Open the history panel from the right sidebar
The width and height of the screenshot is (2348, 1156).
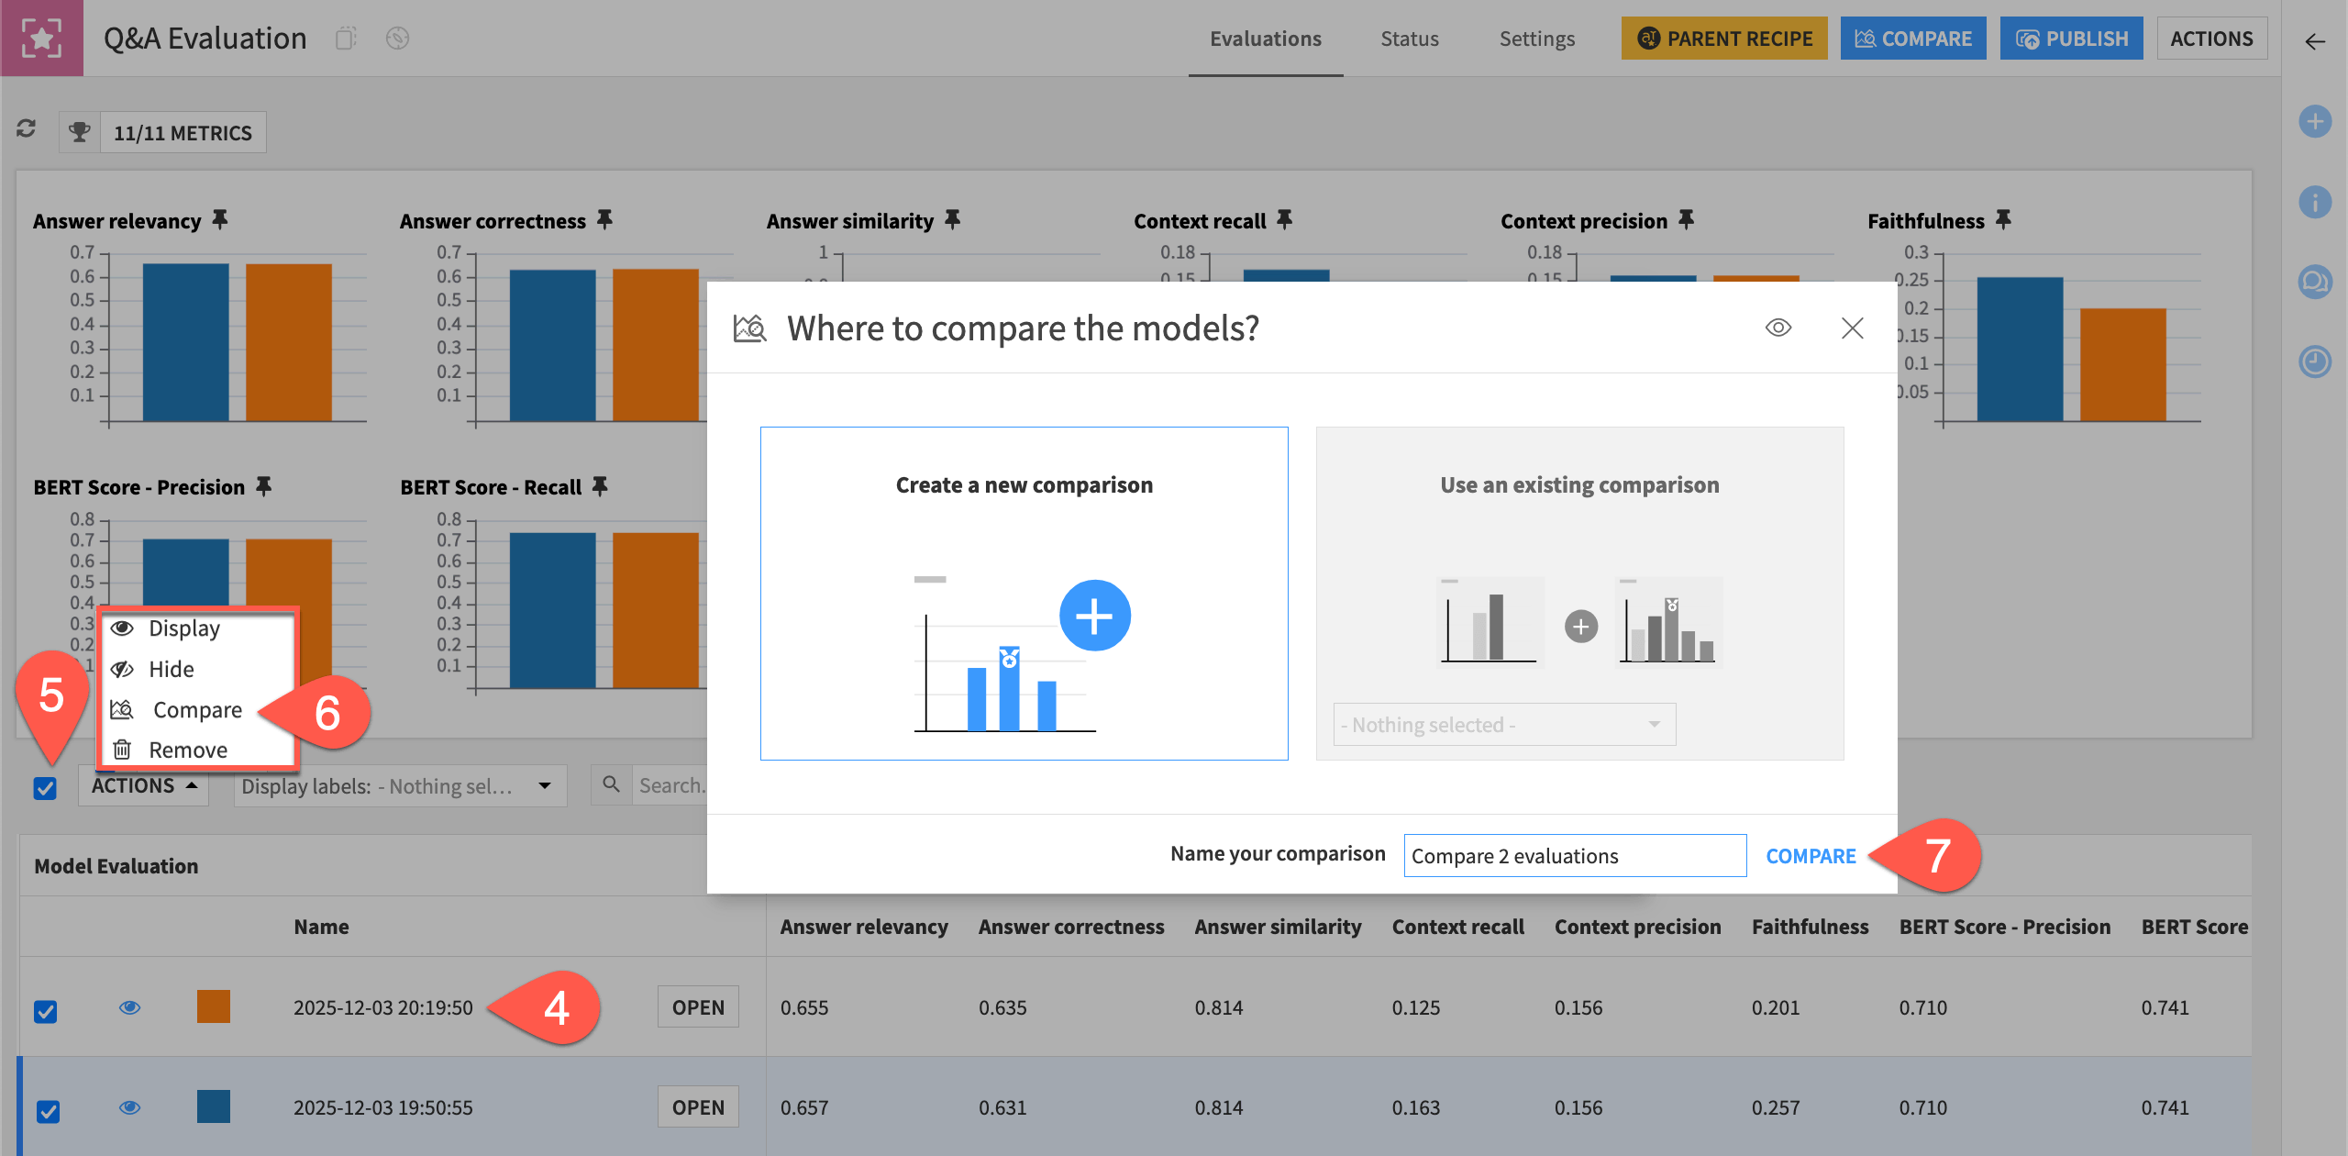2316,361
